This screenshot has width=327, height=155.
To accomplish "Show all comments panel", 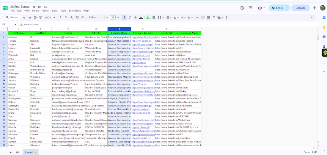I will 251,8.
